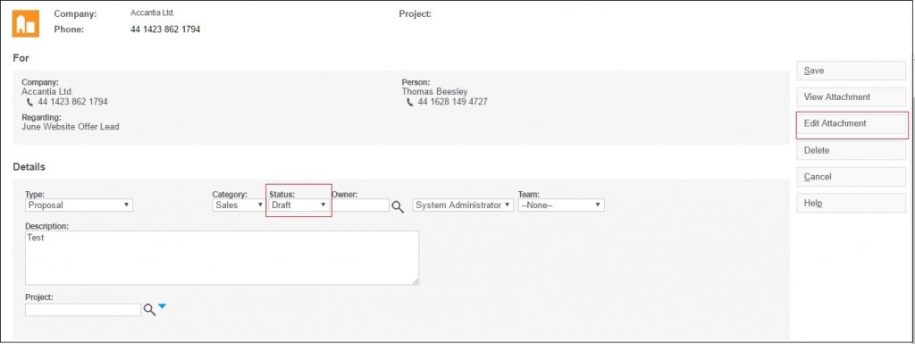The height and width of the screenshot is (344, 915).
Task: Click the Delete button
Action: (x=851, y=150)
